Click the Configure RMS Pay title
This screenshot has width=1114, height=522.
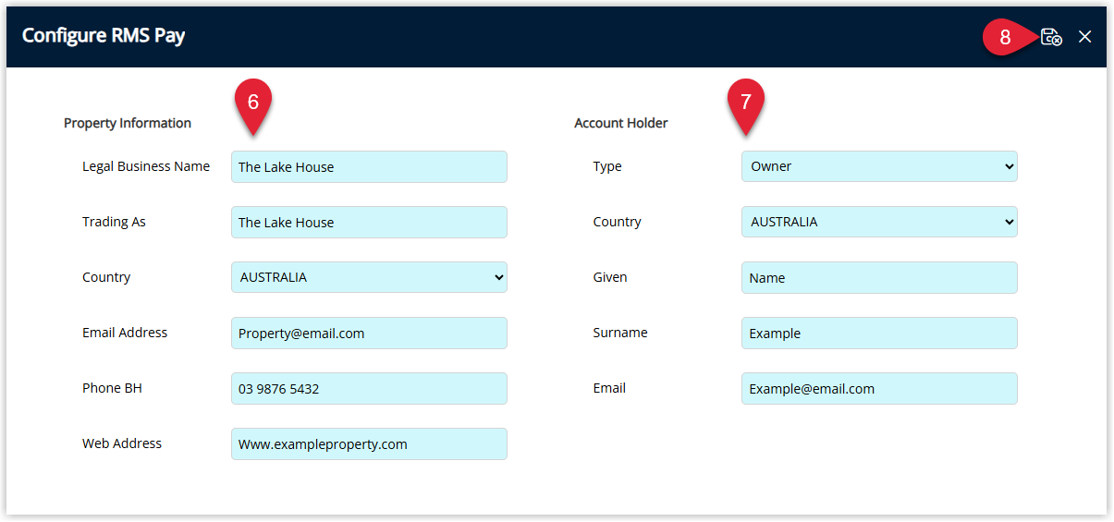(104, 36)
